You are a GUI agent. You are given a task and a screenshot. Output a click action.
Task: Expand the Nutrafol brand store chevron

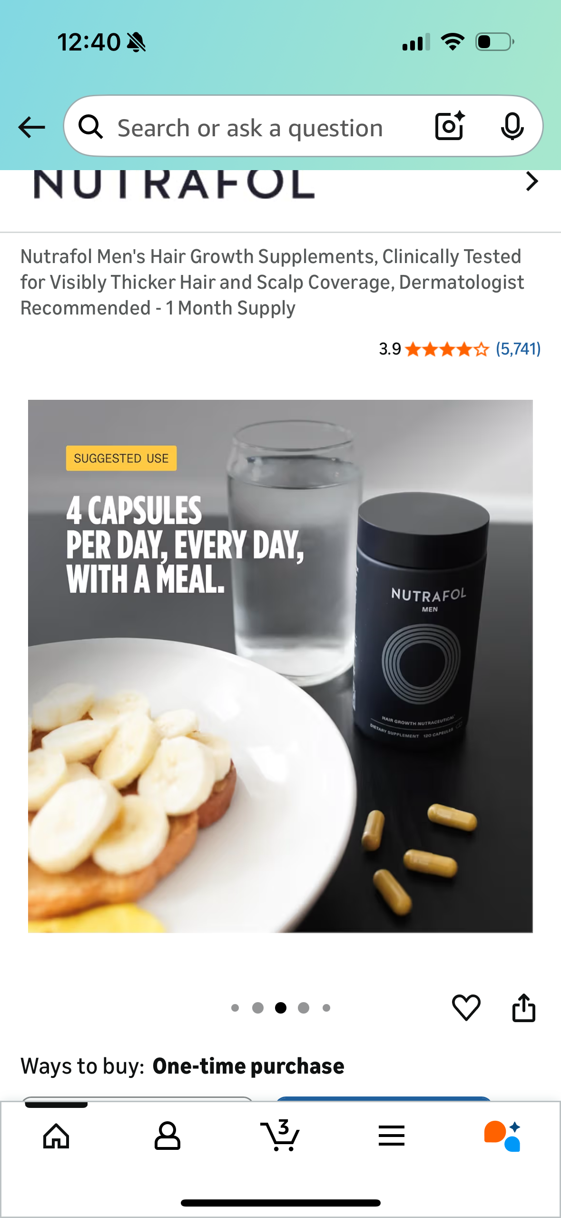[x=531, y=181]
